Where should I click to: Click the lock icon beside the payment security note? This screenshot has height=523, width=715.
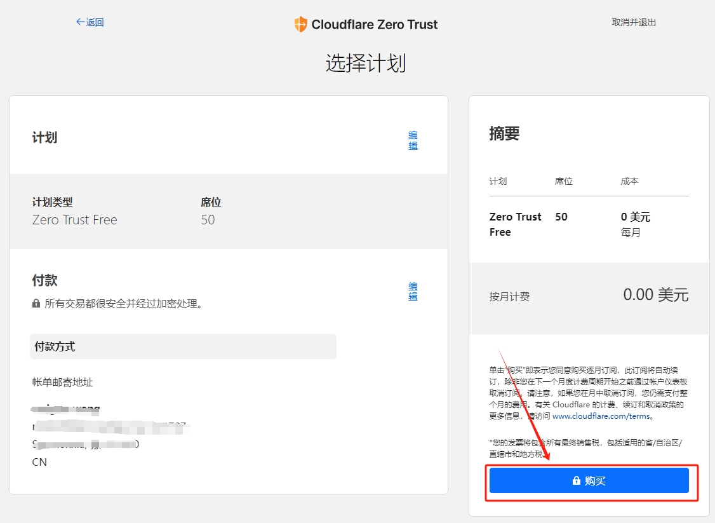[x=36, y=304]
